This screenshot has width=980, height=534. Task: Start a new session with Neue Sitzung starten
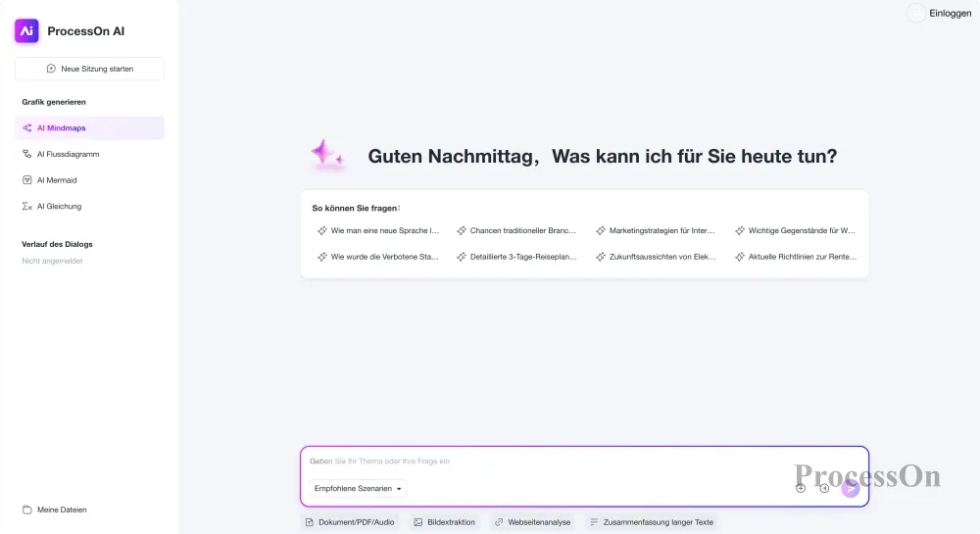89,69
